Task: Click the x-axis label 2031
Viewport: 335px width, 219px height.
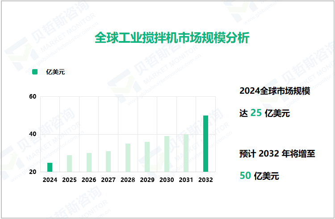Action: 186,180
